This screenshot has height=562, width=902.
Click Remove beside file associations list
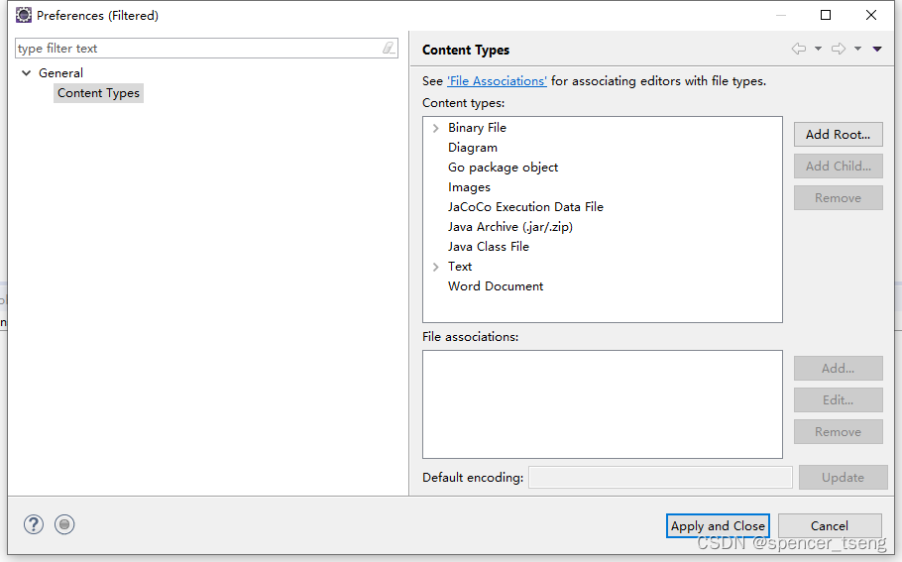[x=839, y=432]
